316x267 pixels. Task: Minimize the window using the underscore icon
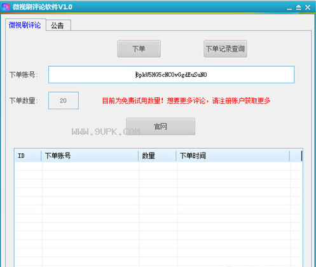tap(289, 8)
